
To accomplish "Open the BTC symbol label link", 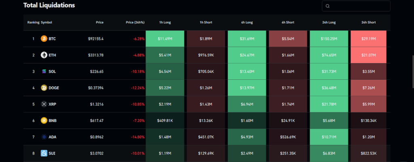I will 52,39.
